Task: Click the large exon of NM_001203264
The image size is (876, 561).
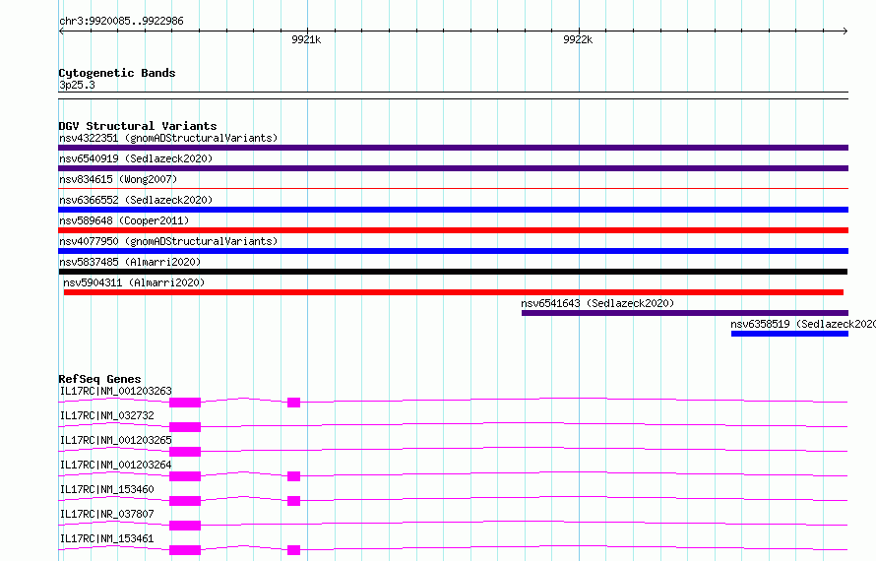Action: (x=185, y=476)
